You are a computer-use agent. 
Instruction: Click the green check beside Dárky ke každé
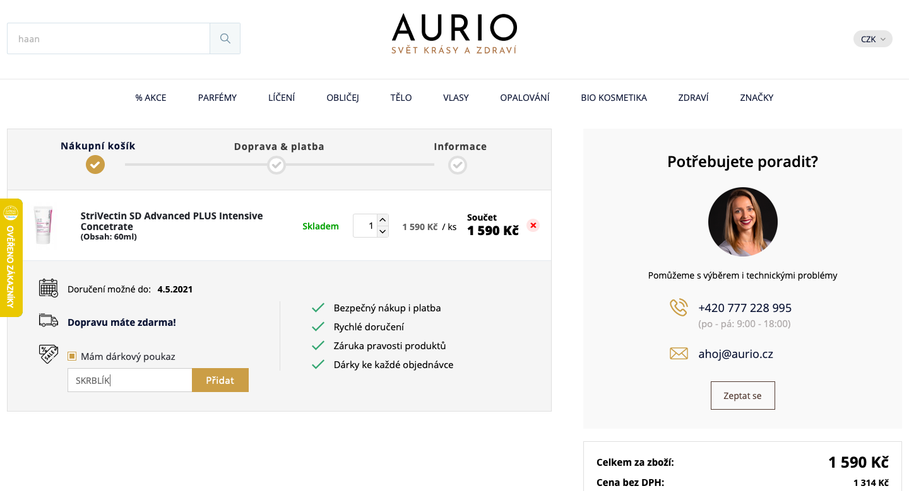[318, 365]
